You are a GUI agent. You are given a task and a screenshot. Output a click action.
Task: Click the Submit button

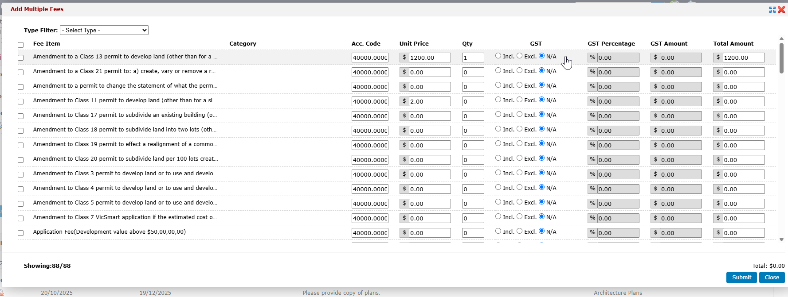pos(741,278)
